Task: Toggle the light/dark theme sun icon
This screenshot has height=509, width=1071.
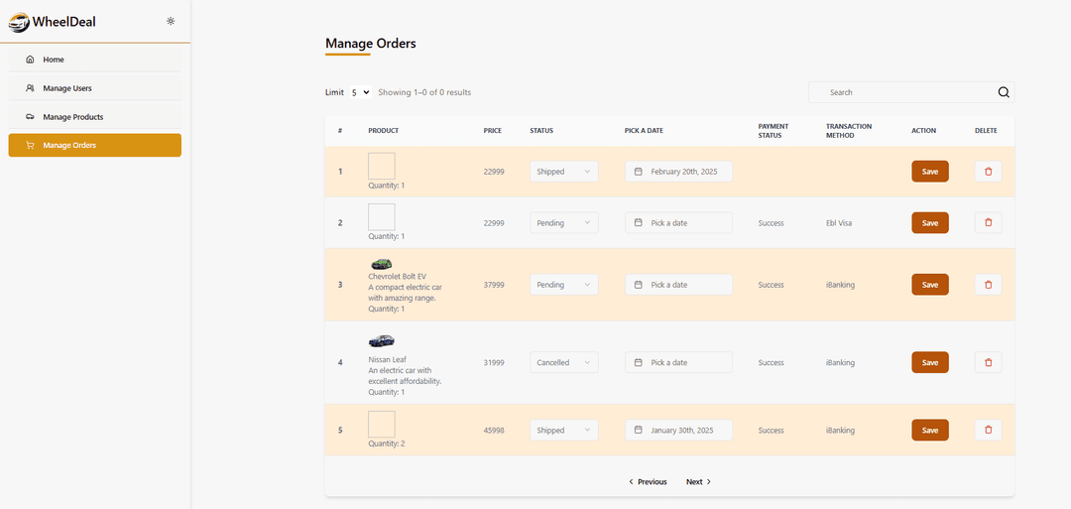Action: [x=171, y=21]
